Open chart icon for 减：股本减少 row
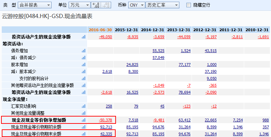 click(84, 71)
